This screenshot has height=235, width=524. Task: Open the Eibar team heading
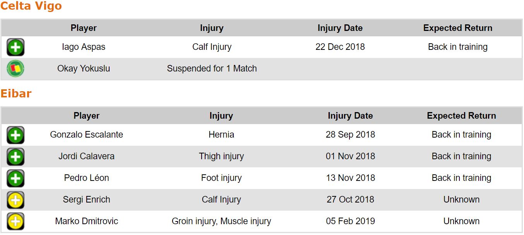pos(16,94)
